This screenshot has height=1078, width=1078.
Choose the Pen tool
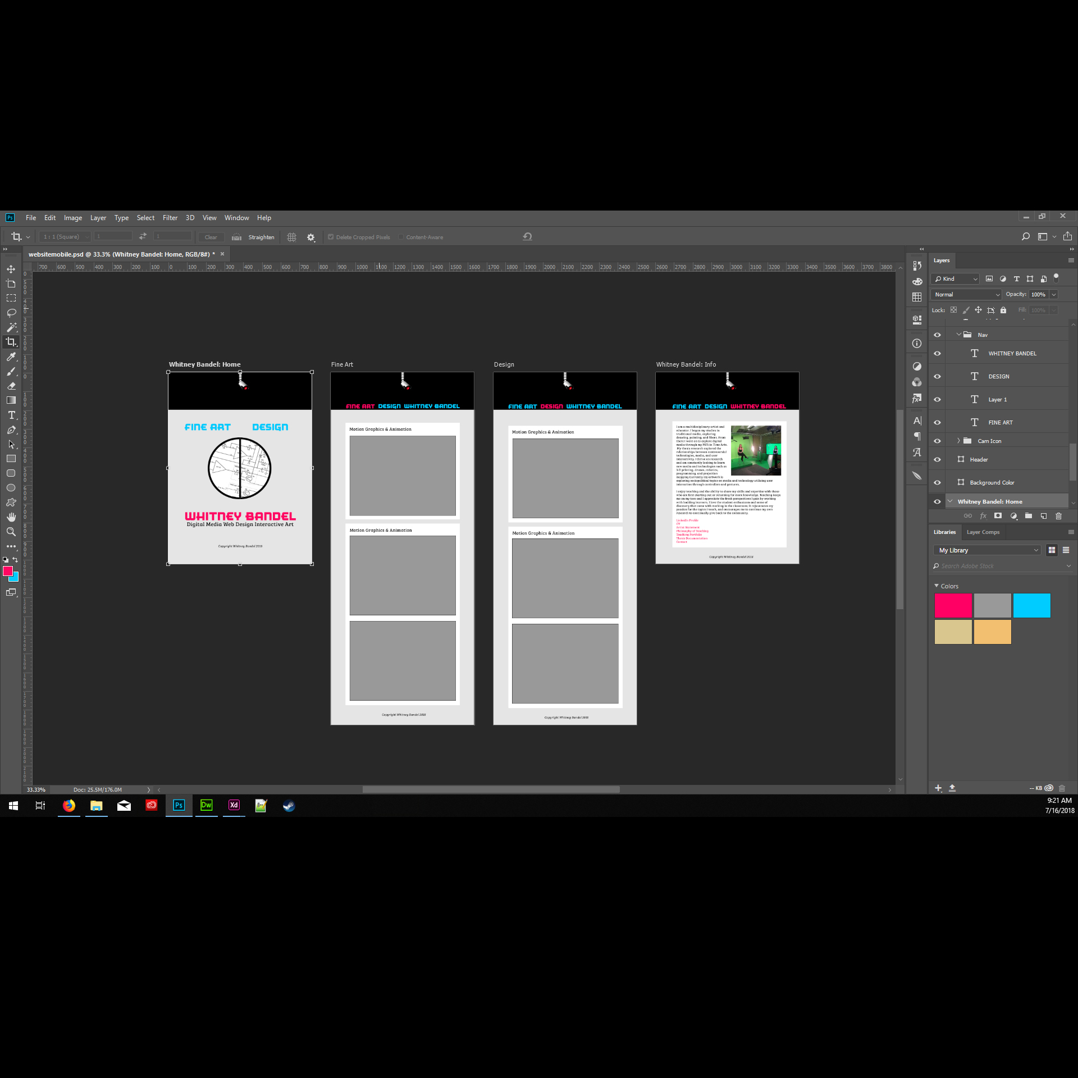point(11,430)
